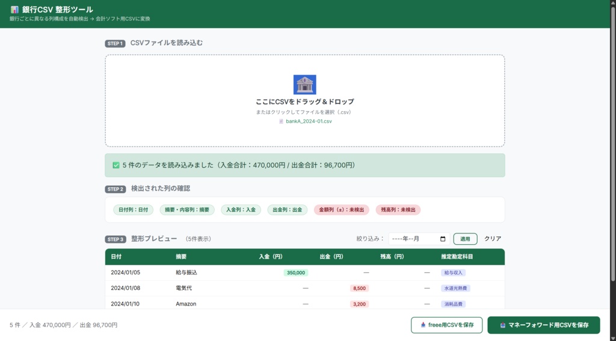Click the footer summary 5 件 ／ 入金 470,000円
Image resolution: width=616 pixels, height=341 pixels.
(x=64, y=325)
